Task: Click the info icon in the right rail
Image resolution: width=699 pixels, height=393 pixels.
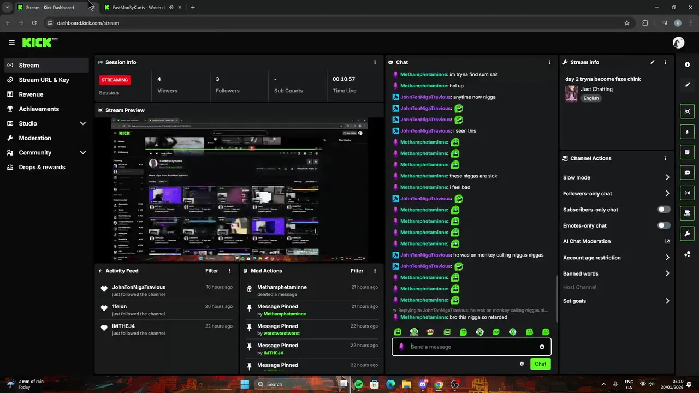Action: [x=687, y=64]
